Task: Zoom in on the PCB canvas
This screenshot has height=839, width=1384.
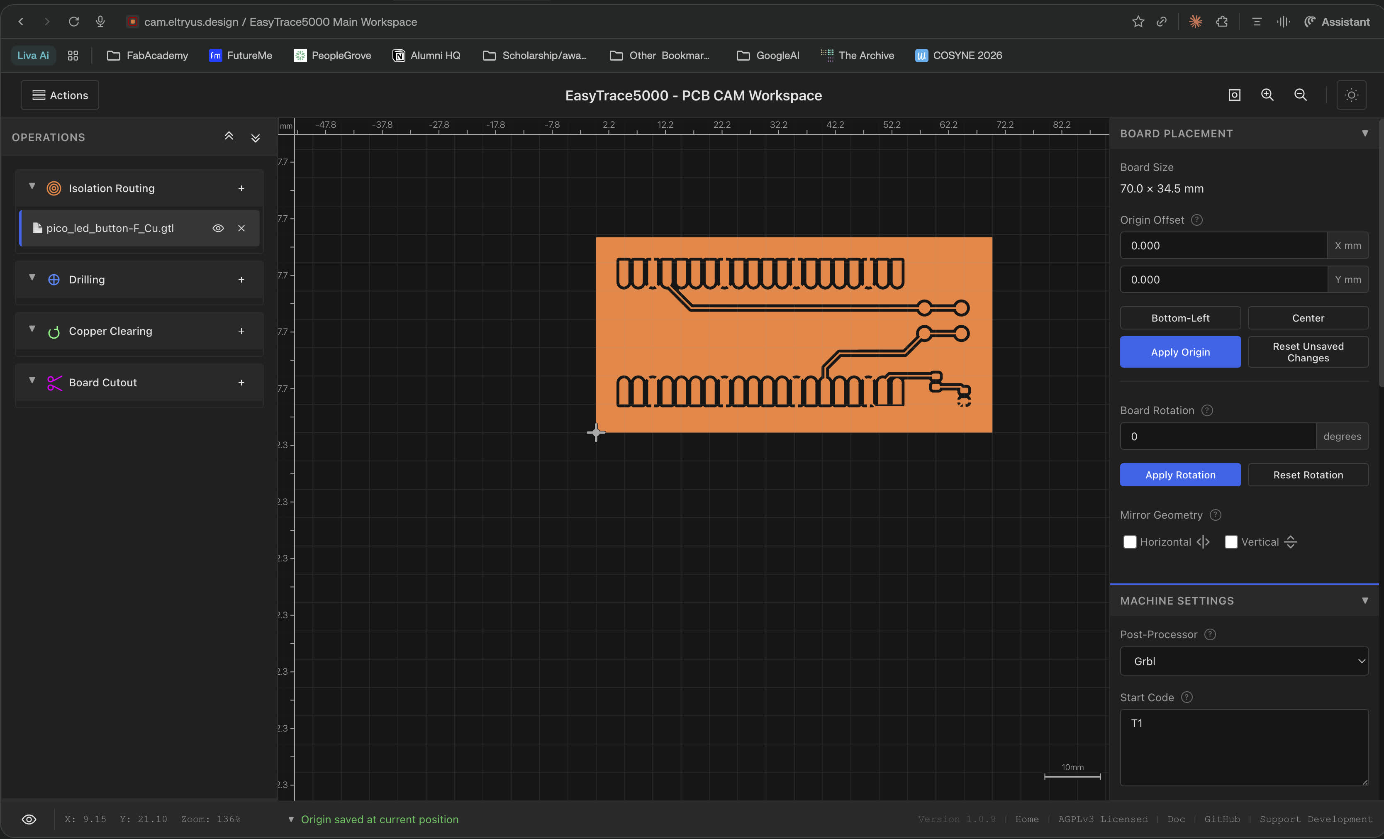Action: [1267, 95]
